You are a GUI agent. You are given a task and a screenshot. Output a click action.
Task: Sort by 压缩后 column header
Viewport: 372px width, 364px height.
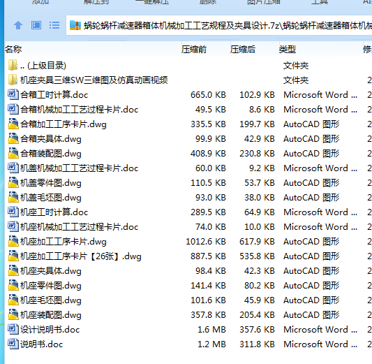(x=243, y=50)
